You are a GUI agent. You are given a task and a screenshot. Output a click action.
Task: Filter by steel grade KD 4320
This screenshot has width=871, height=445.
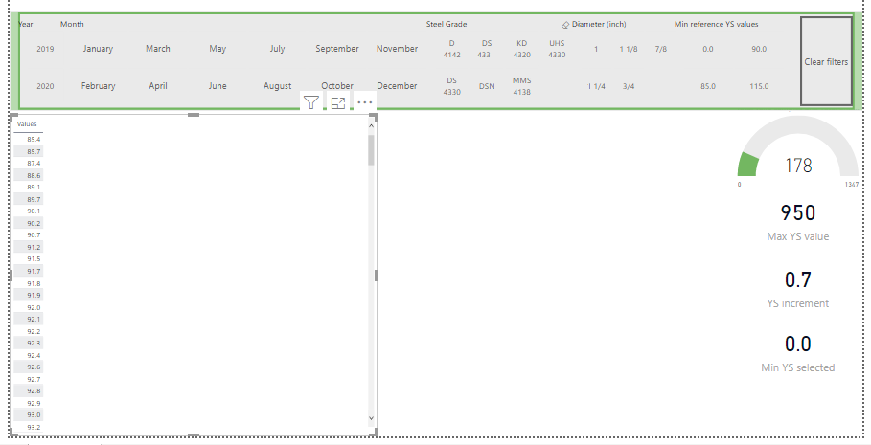coord(521,49)
